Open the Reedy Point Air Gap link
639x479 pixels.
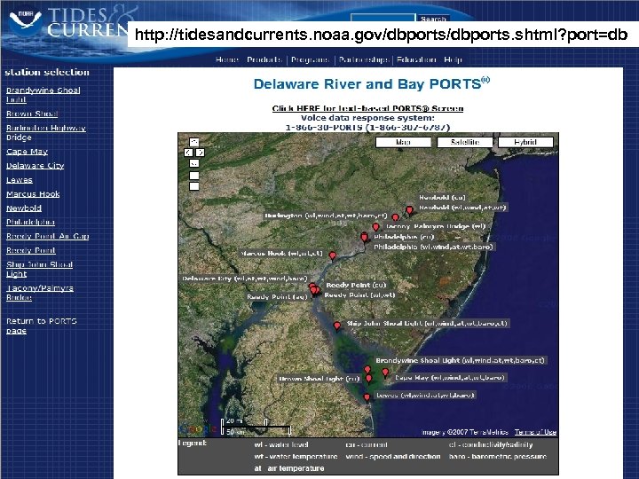(47, 236)
